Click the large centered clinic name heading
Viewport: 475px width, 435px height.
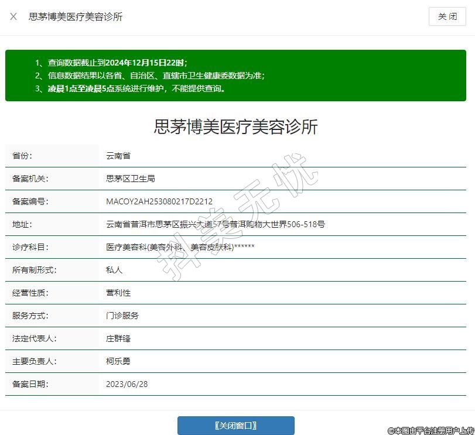[x=235, y=127]
